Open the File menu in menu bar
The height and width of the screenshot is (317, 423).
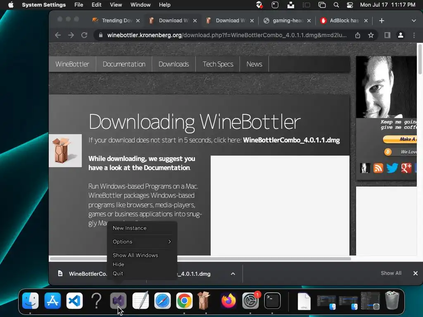click(x=79, y=5)
